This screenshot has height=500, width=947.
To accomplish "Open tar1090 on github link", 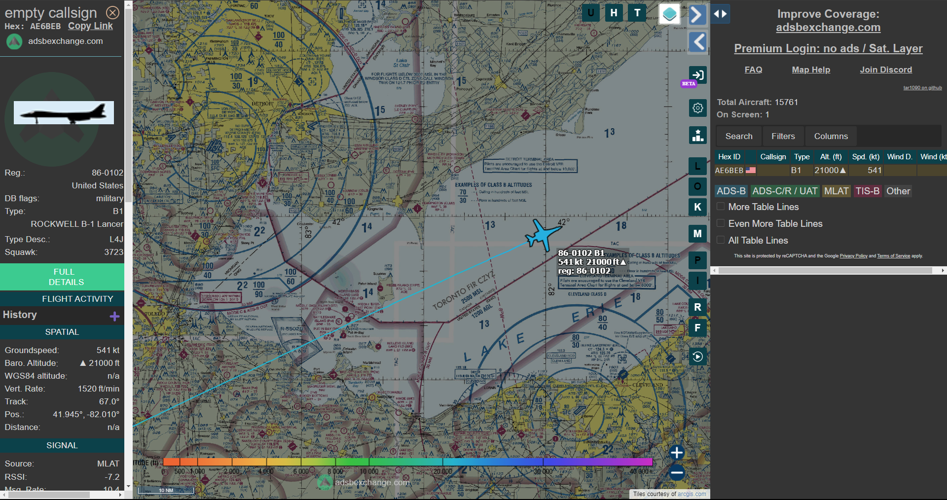I will click(922, 88).
